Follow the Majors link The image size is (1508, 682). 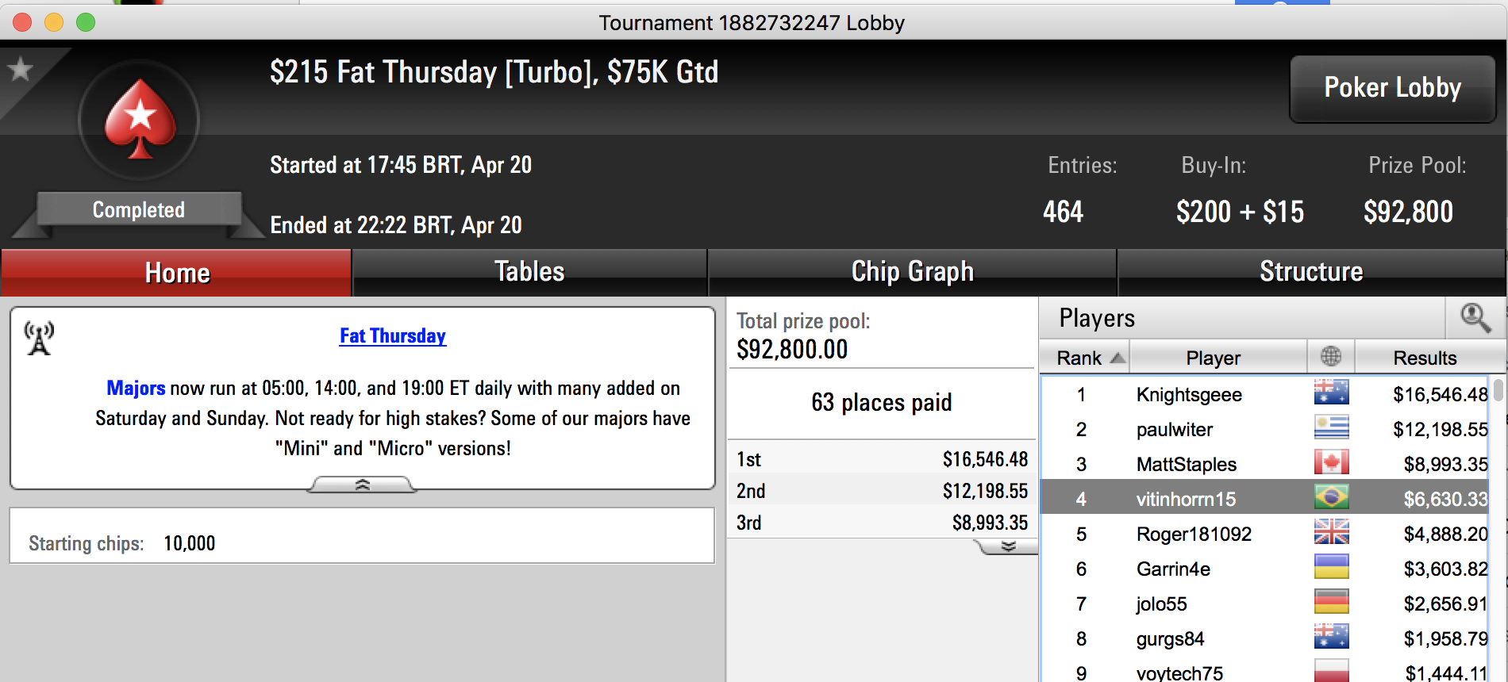[136, 388]
